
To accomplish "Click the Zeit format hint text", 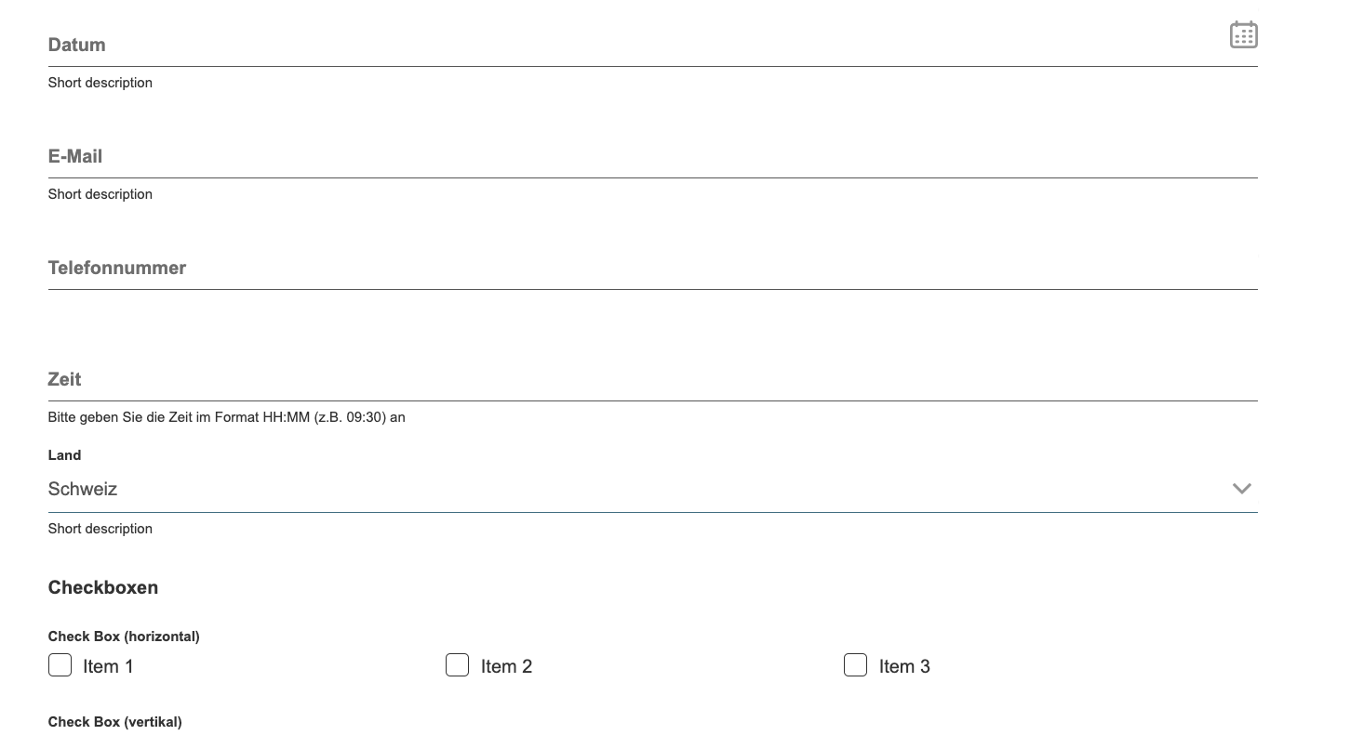I will tap(226, 417).
